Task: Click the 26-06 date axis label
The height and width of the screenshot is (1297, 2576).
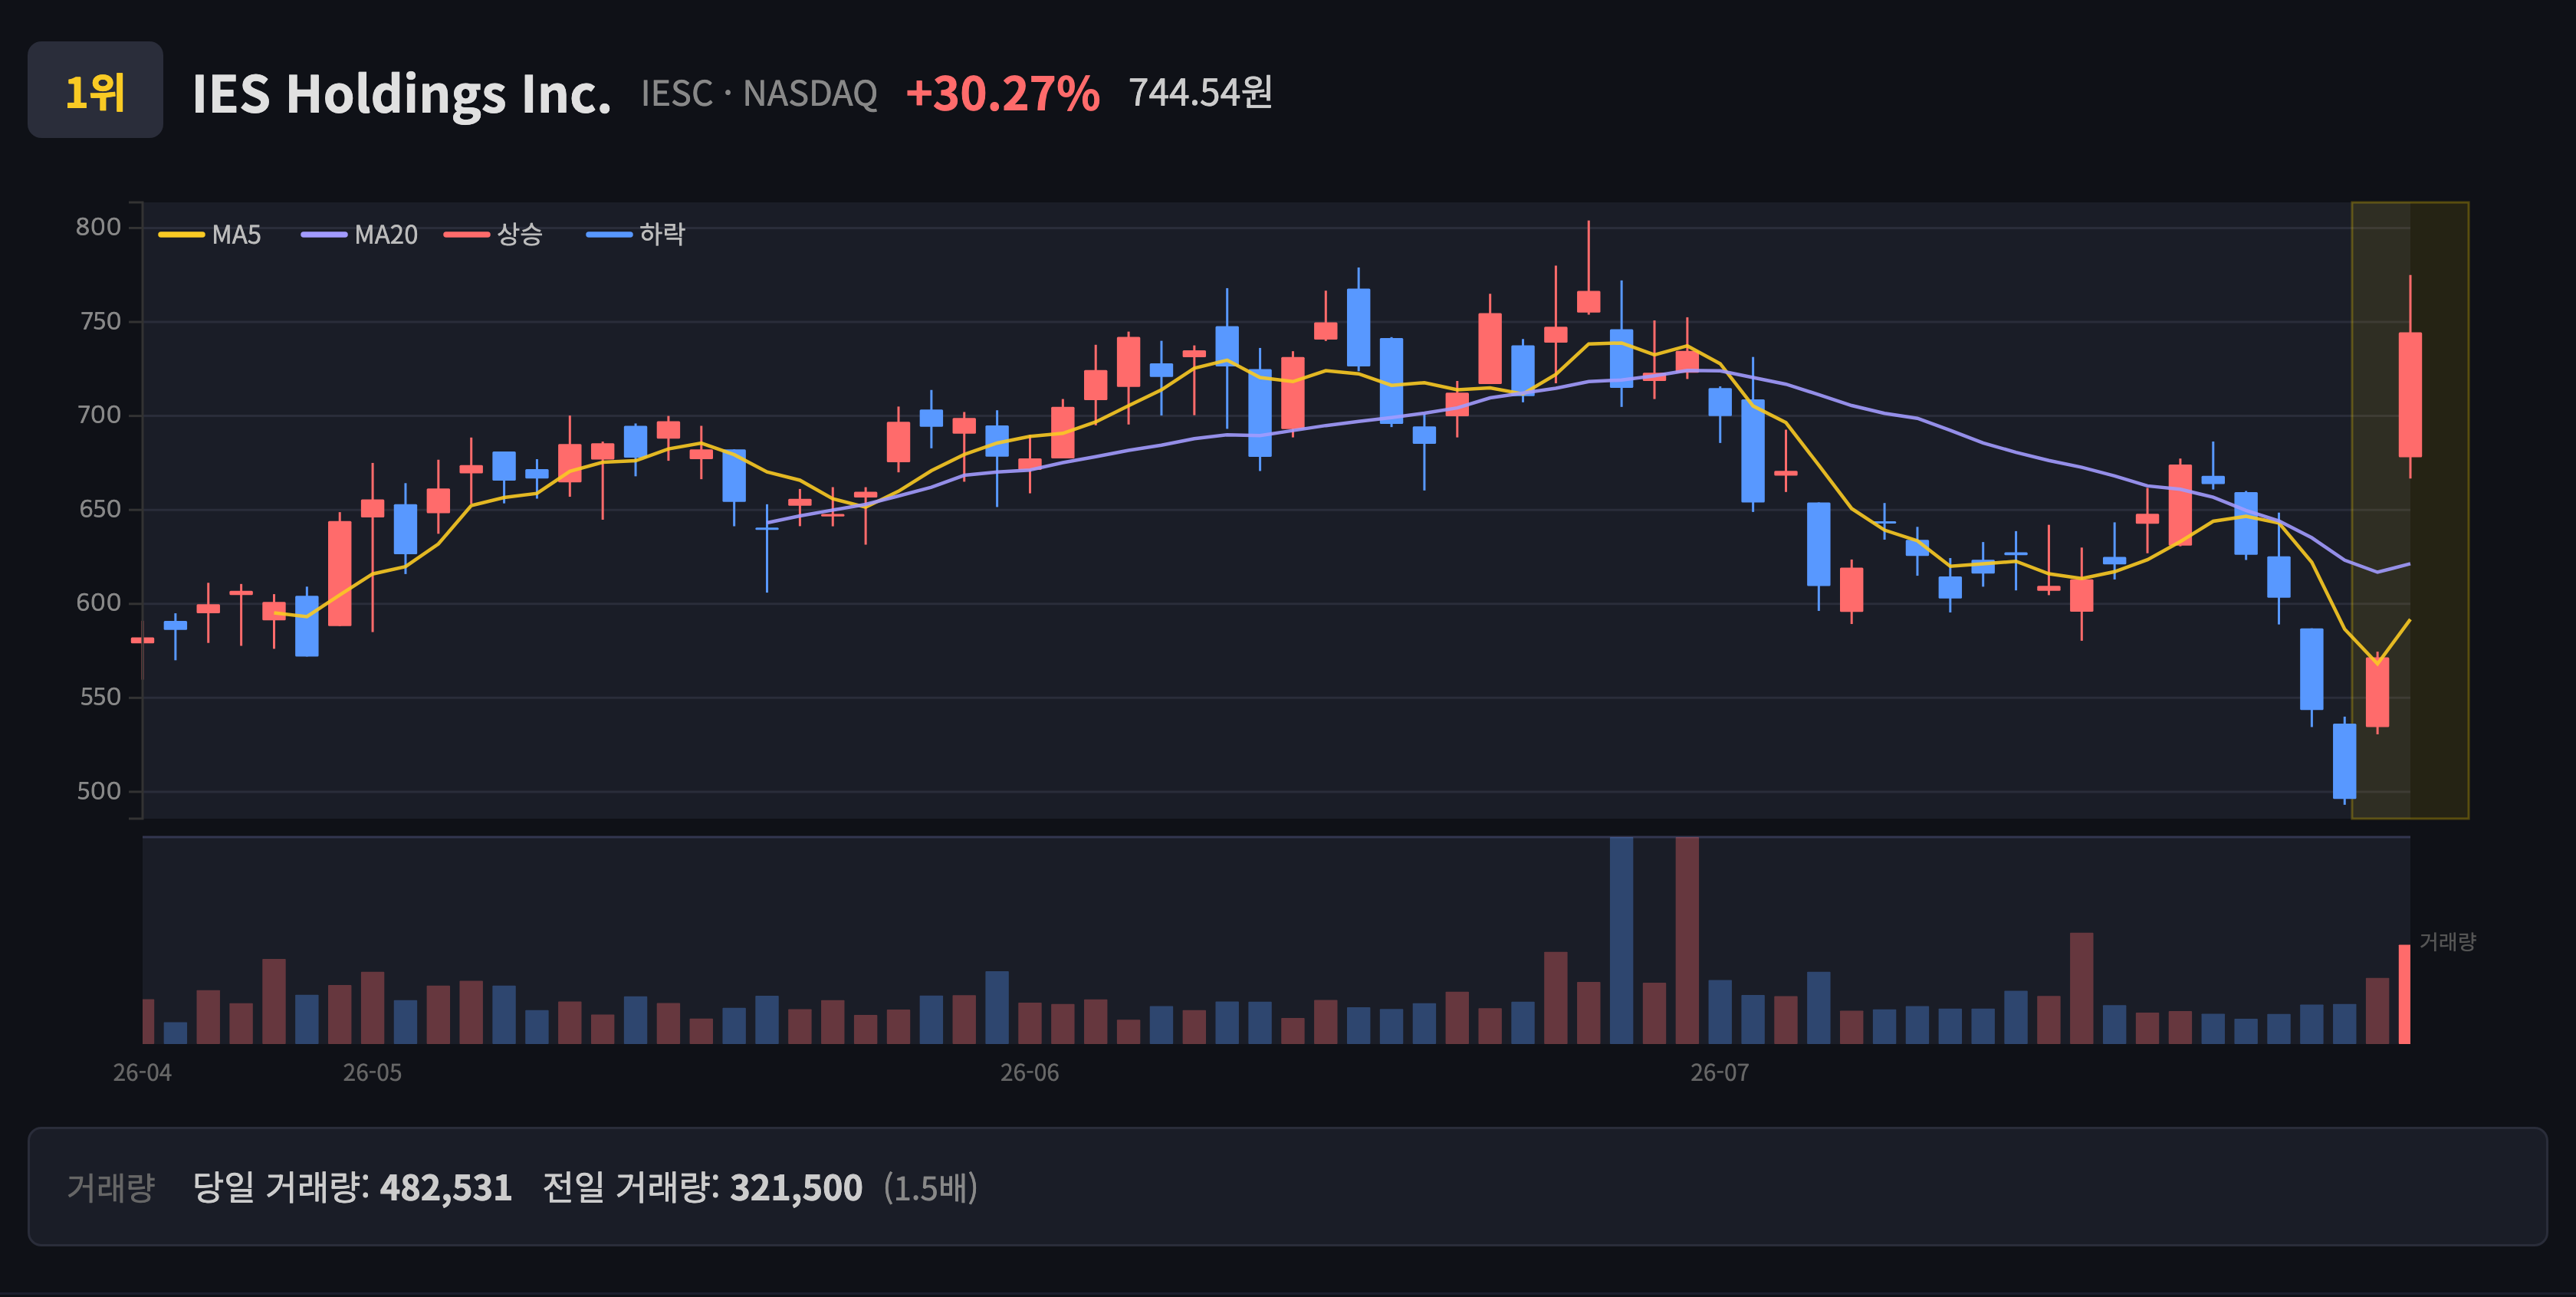Action: [1030, 1073]
